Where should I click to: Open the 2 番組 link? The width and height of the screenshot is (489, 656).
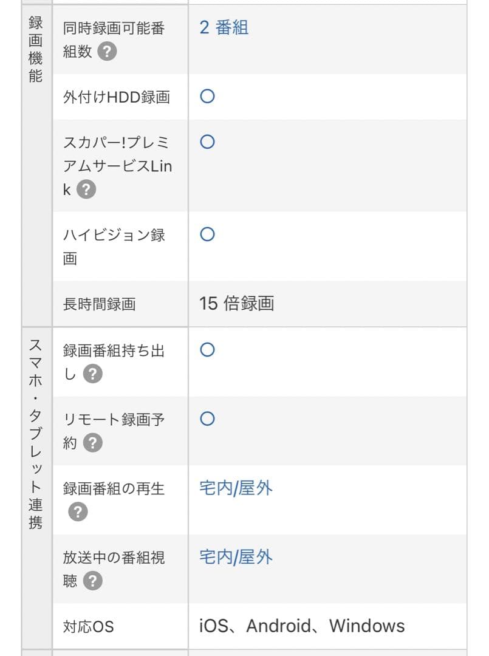[x=224, y=28]
